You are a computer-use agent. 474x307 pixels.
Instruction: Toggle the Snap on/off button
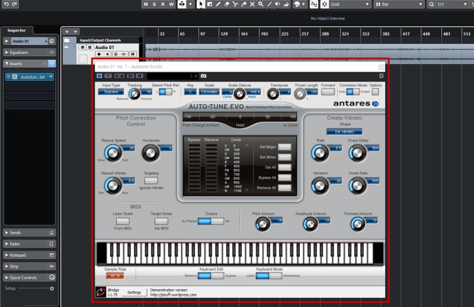tap(324, 4)
